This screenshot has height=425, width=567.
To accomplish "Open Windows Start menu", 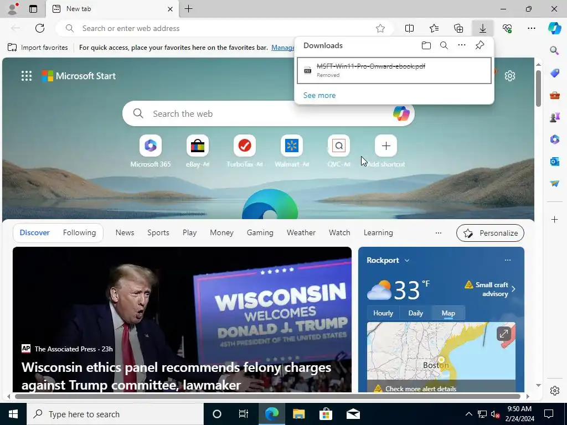I will click(x=13, y=414).
